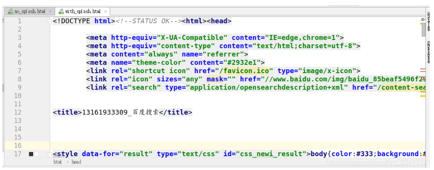Screen dimensions: 434x170
Task: Click the closing "</title>" tag
Action: pos(176,112)
